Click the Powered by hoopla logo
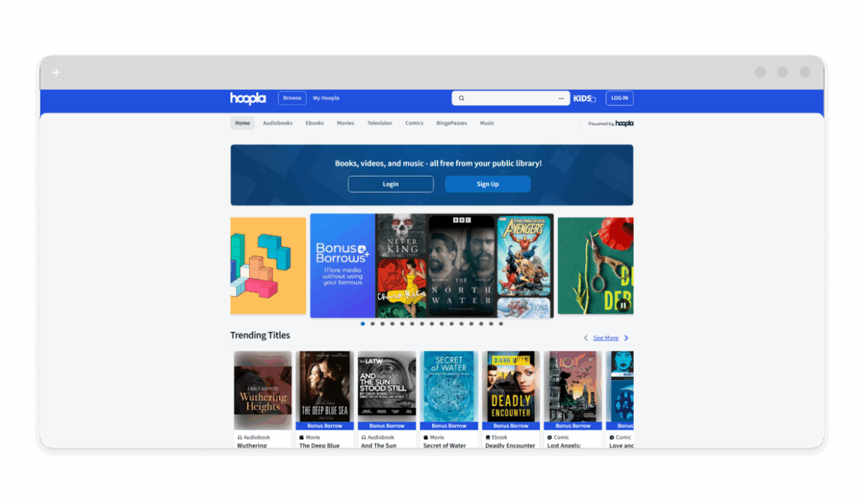Viewport: 864px width, 504px height. coord(611,123)
